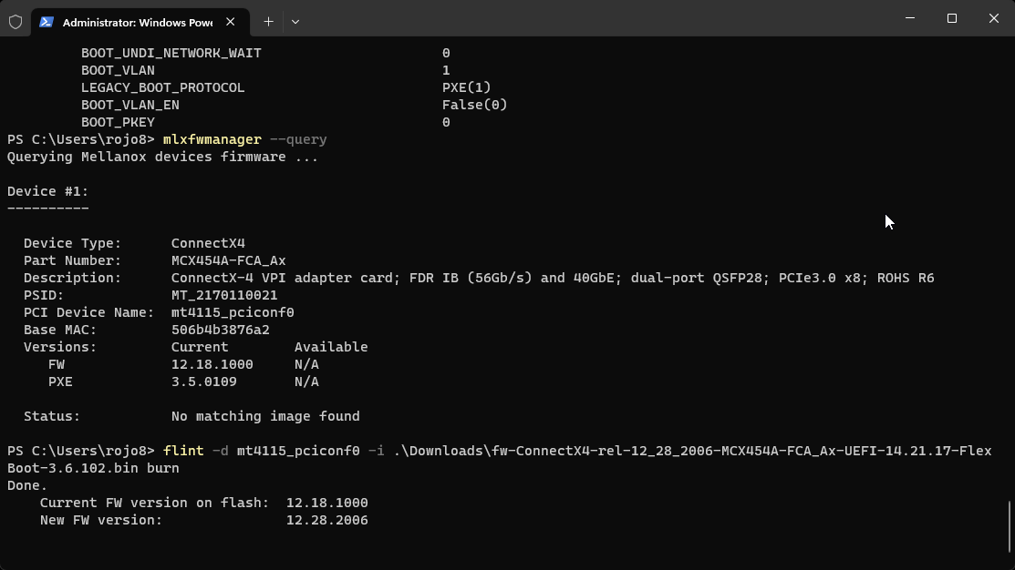Image resolution: width=1015 pixels, height=570 pixels.
Task: Click the shield icon in title bar
Action: click(x=16, y=22)
